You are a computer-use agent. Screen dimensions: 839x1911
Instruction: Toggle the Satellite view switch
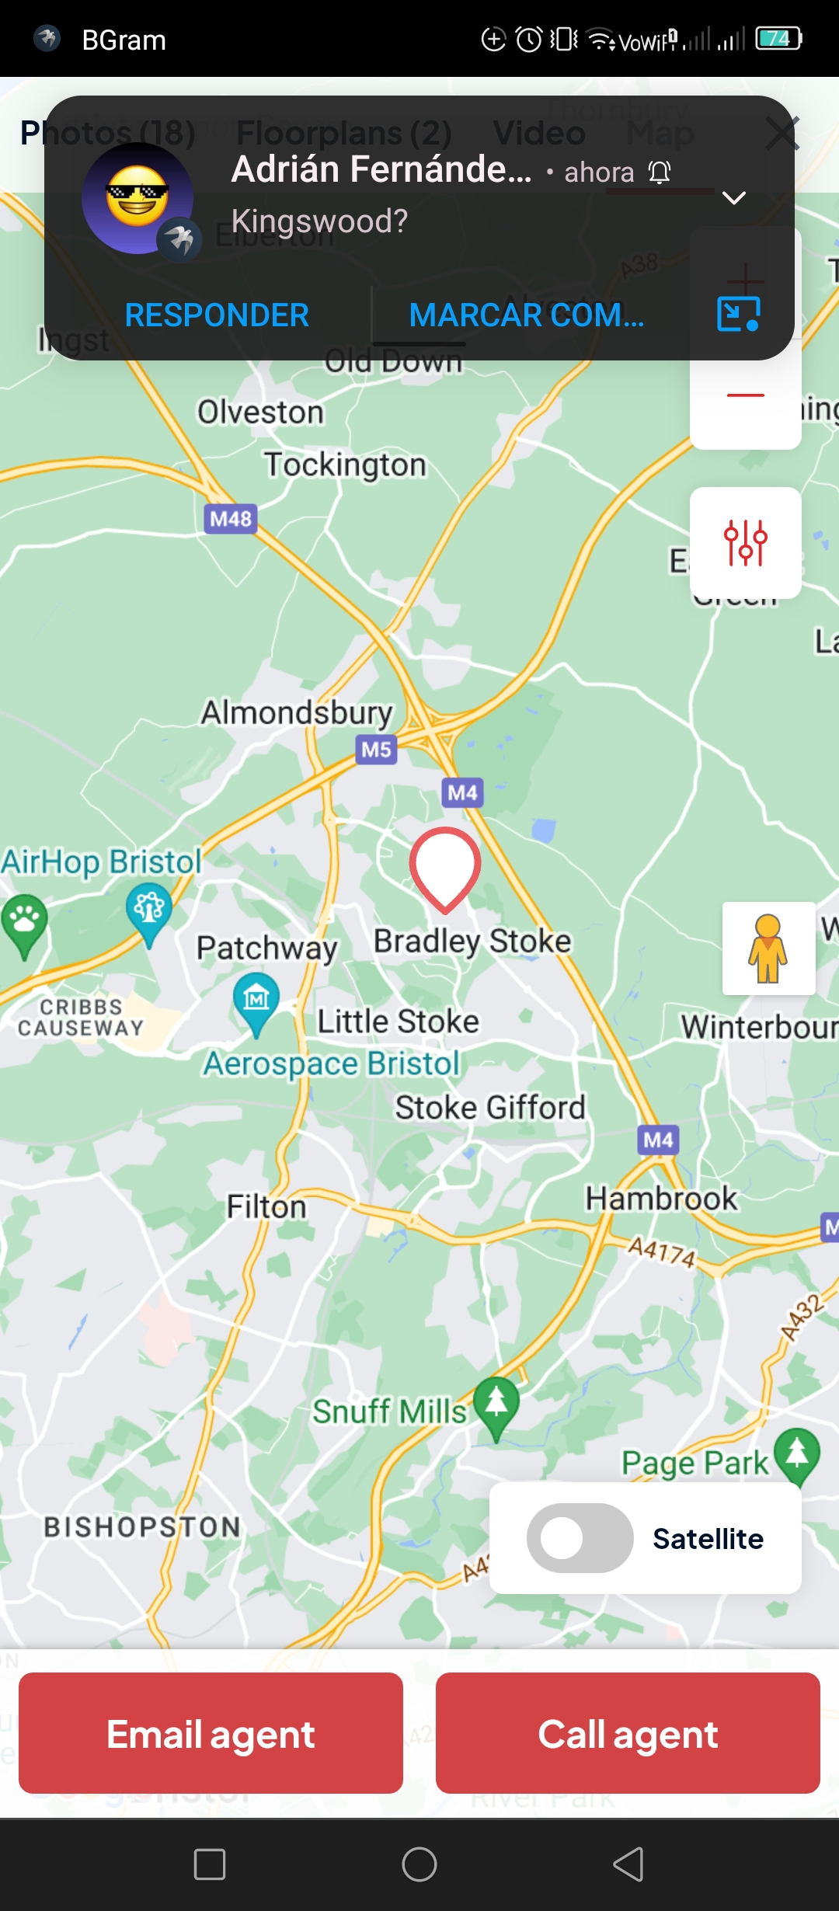[580, 1538]
